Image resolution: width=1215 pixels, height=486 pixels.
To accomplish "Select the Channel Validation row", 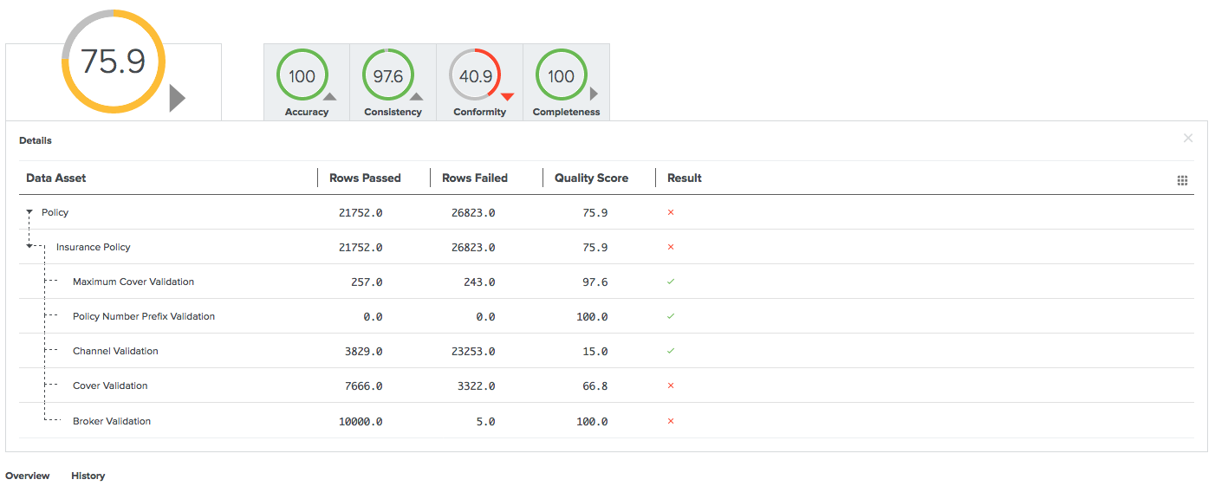I will tap(115, 351).
